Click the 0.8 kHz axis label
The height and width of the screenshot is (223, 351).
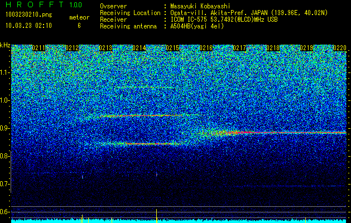pyautogui.click(x=4, y=156)
